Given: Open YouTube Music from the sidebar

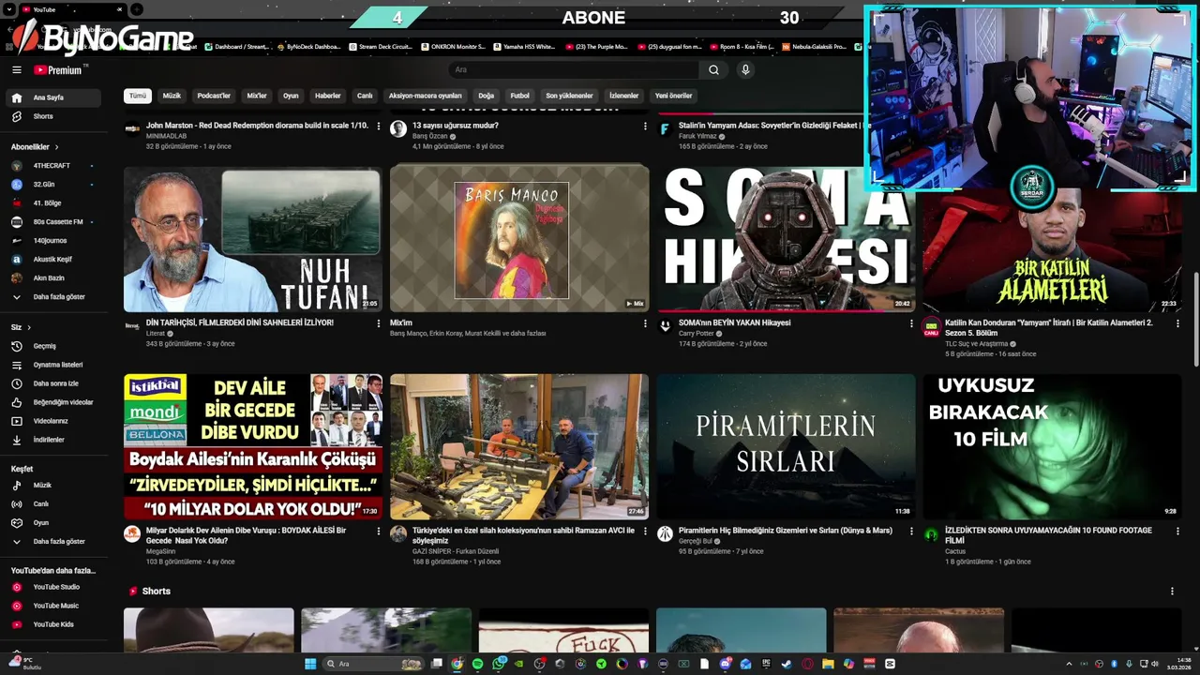Looking at the screenshot, I should (x=54, y=606).
